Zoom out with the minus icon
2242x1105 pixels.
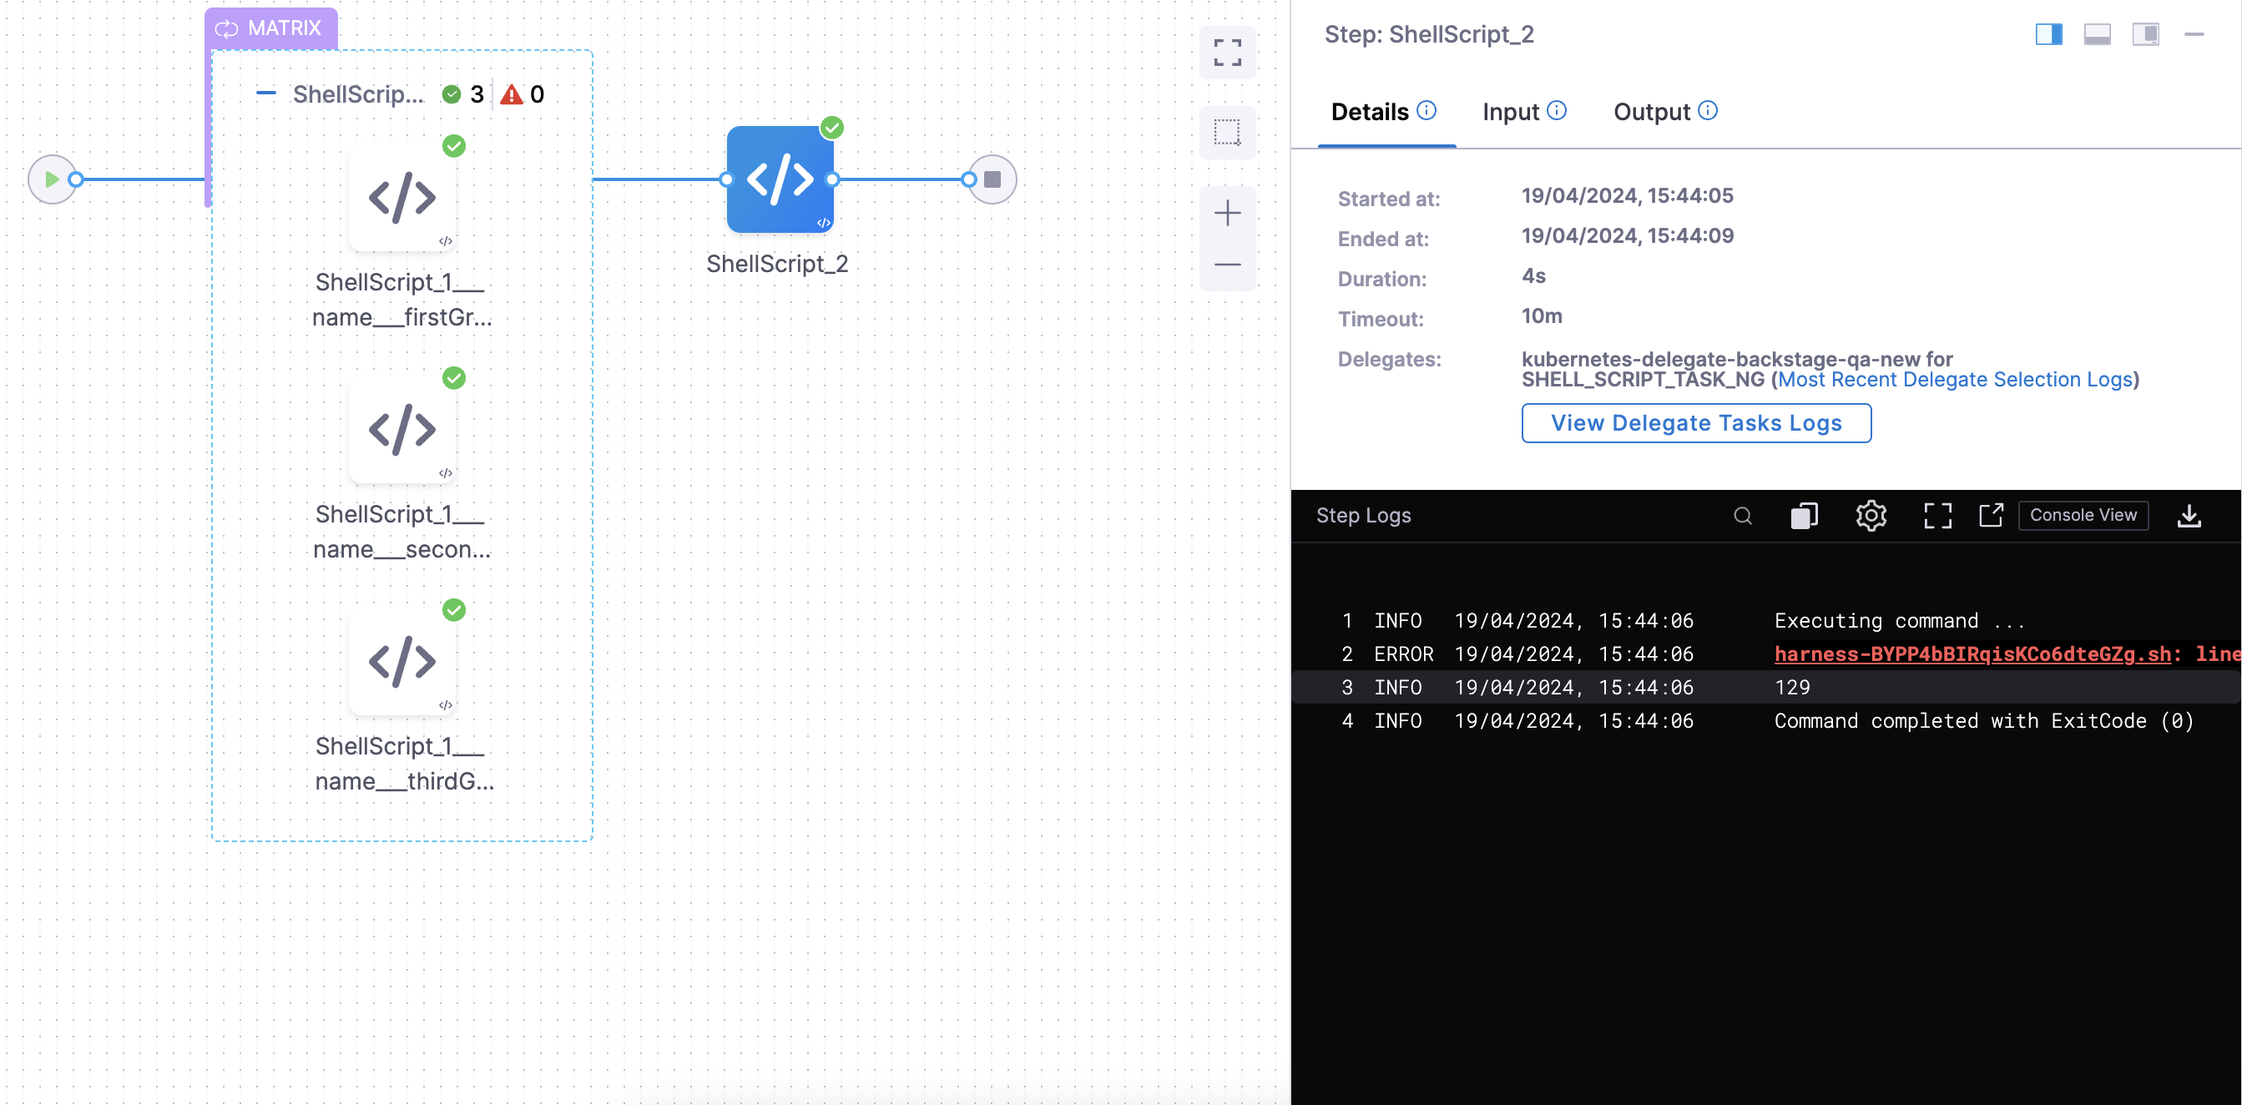coord(1227,265)
